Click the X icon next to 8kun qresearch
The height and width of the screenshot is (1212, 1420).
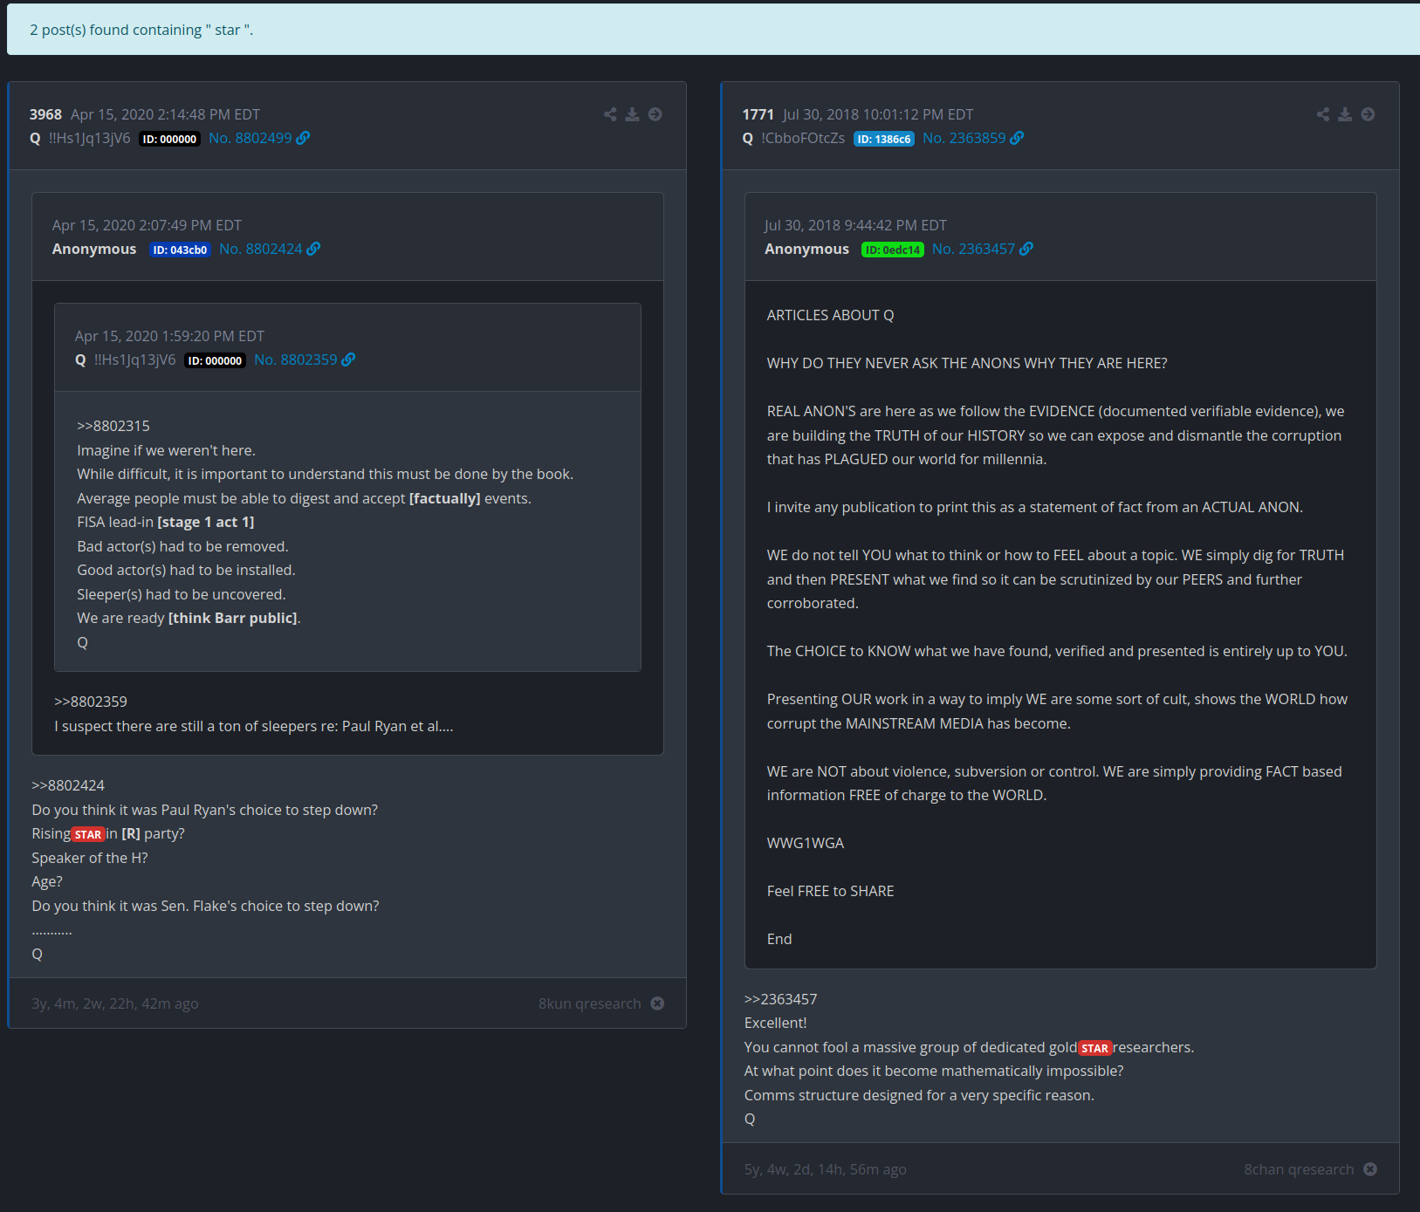[x=657, y=1003]
